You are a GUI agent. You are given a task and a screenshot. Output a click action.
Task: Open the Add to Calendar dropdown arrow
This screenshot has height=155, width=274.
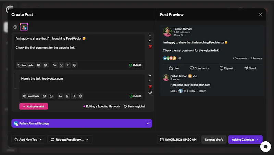258,140
